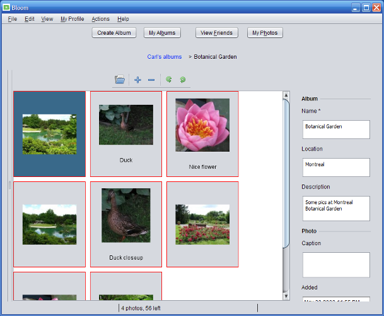Rotate photo clockwise with right green arrow
Screen dimensions: 384x316
point(183,80)
